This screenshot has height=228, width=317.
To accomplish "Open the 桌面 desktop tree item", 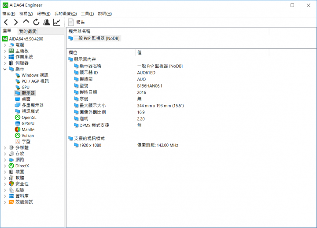I will [23, 99].
